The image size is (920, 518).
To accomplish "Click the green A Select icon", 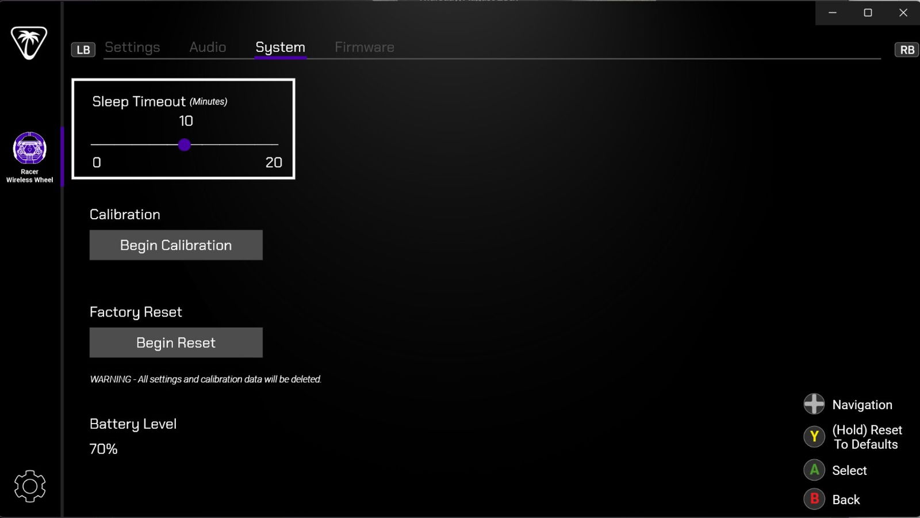I will tap(814, 470).
